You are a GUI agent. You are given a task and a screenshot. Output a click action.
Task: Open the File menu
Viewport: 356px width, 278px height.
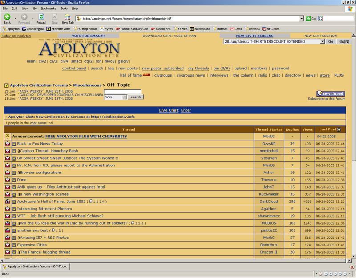point(5,8)
